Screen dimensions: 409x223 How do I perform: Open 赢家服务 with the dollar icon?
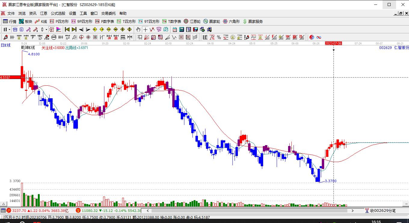pos(253,21)
